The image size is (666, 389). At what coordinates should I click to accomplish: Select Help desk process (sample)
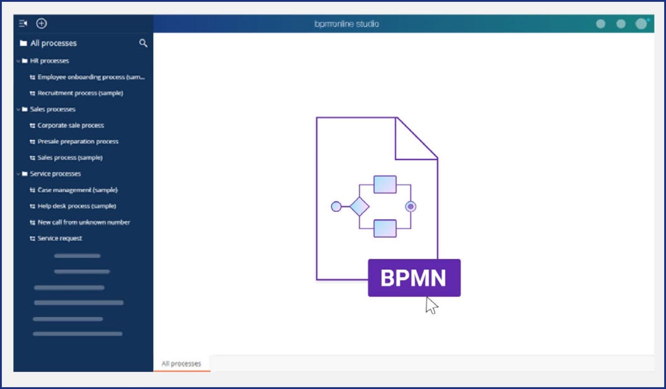tap(77, 206)
